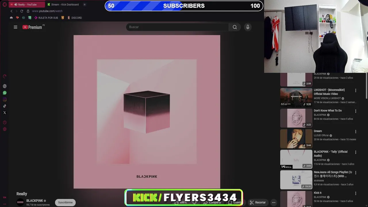This screenshot has height=207, width=368.
Task: Open WhatsApp in Opera sidebar
Action: 5,93
